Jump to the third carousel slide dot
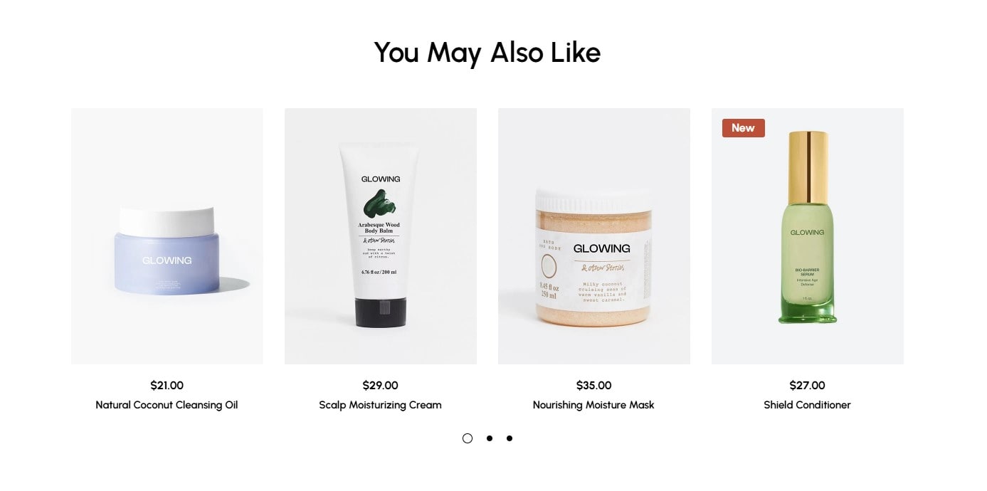This screenshot has height=491, width=987. [x=510, y=438]
